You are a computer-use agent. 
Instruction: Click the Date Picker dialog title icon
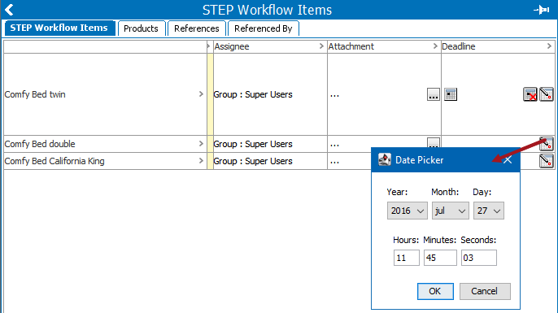(x=385, y=159)
